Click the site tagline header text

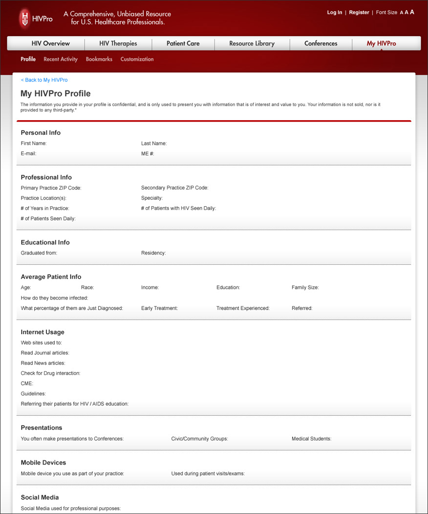coord(117,18)
